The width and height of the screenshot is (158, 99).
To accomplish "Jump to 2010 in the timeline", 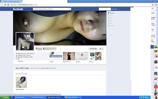I will click(x=111, y=21).
